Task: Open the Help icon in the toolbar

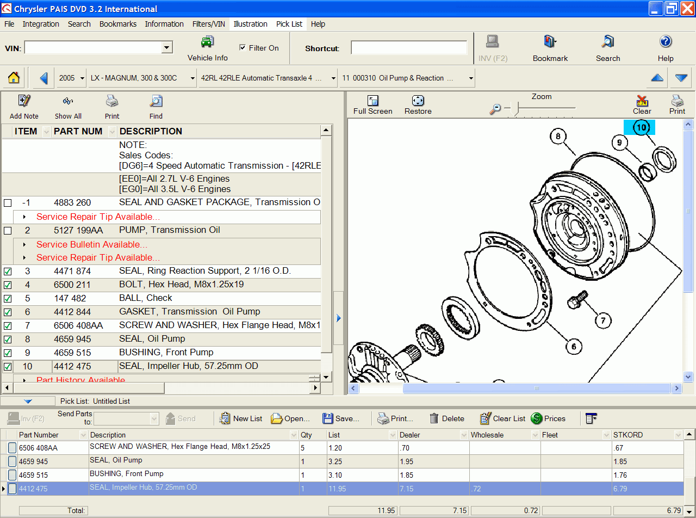Action: (666, 48)
